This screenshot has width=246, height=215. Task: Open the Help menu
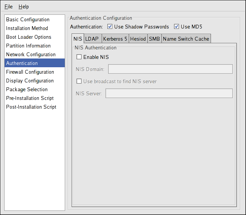point(24,6)
